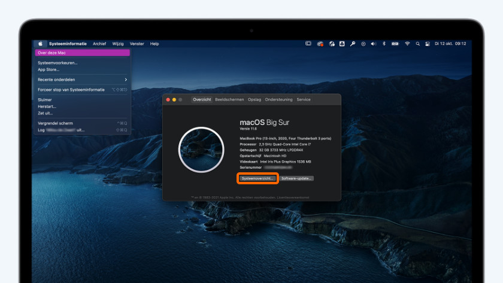Open the Archief menu

[x=99, y=44]
